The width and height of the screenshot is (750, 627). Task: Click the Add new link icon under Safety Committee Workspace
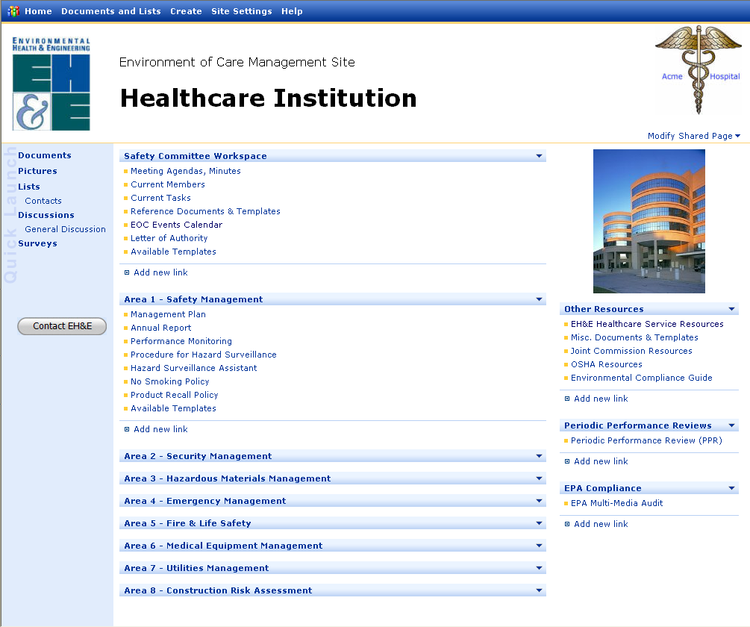click(x=127, y=272)
